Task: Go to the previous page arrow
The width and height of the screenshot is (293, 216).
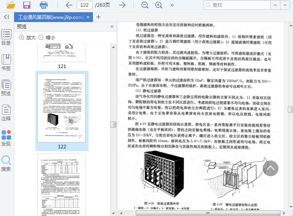Action: [69, 5]
